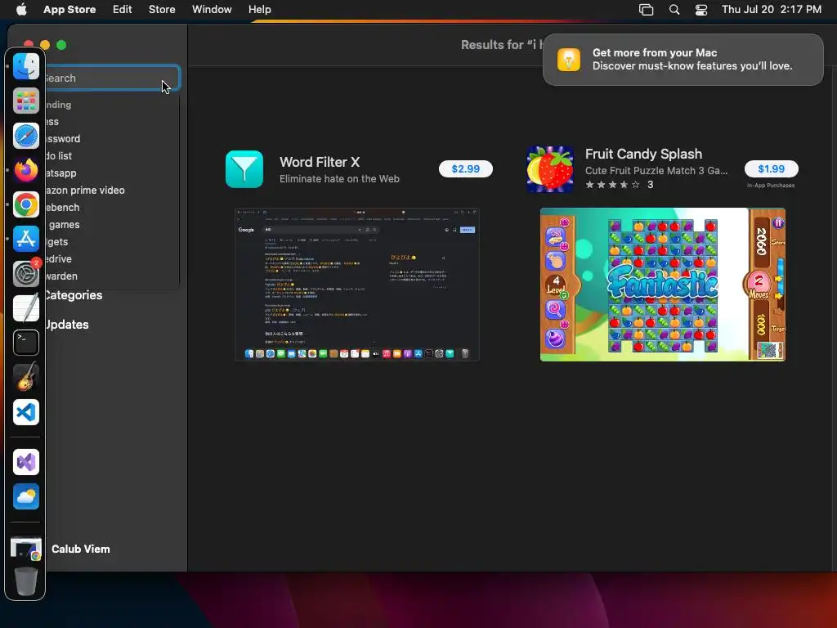Open the Window menu

[x=212, y=10]
